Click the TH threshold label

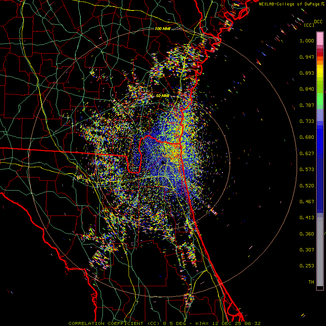pyautogui.click(x=311, y=282)
